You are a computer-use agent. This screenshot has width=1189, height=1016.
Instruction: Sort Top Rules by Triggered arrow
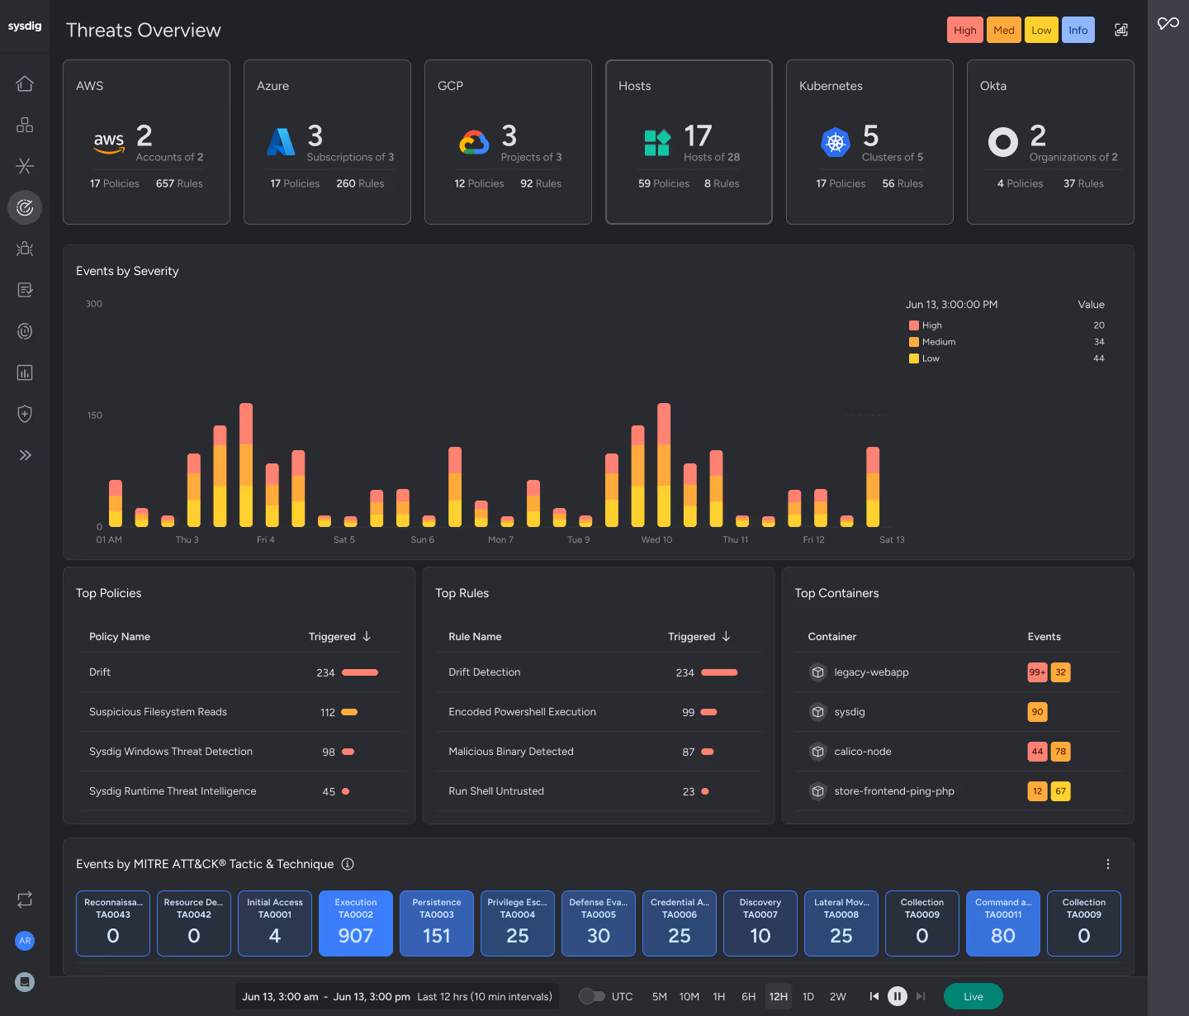click(x=726, y=636)
